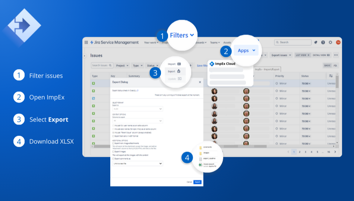This screenshot has height=201, width=354.
Task: Go to the next results page arrow
Action: tap(335, 152)
